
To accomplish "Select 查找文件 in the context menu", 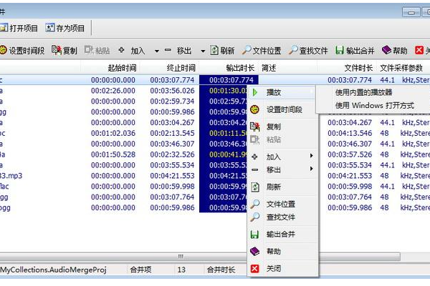I will (281, 217).
